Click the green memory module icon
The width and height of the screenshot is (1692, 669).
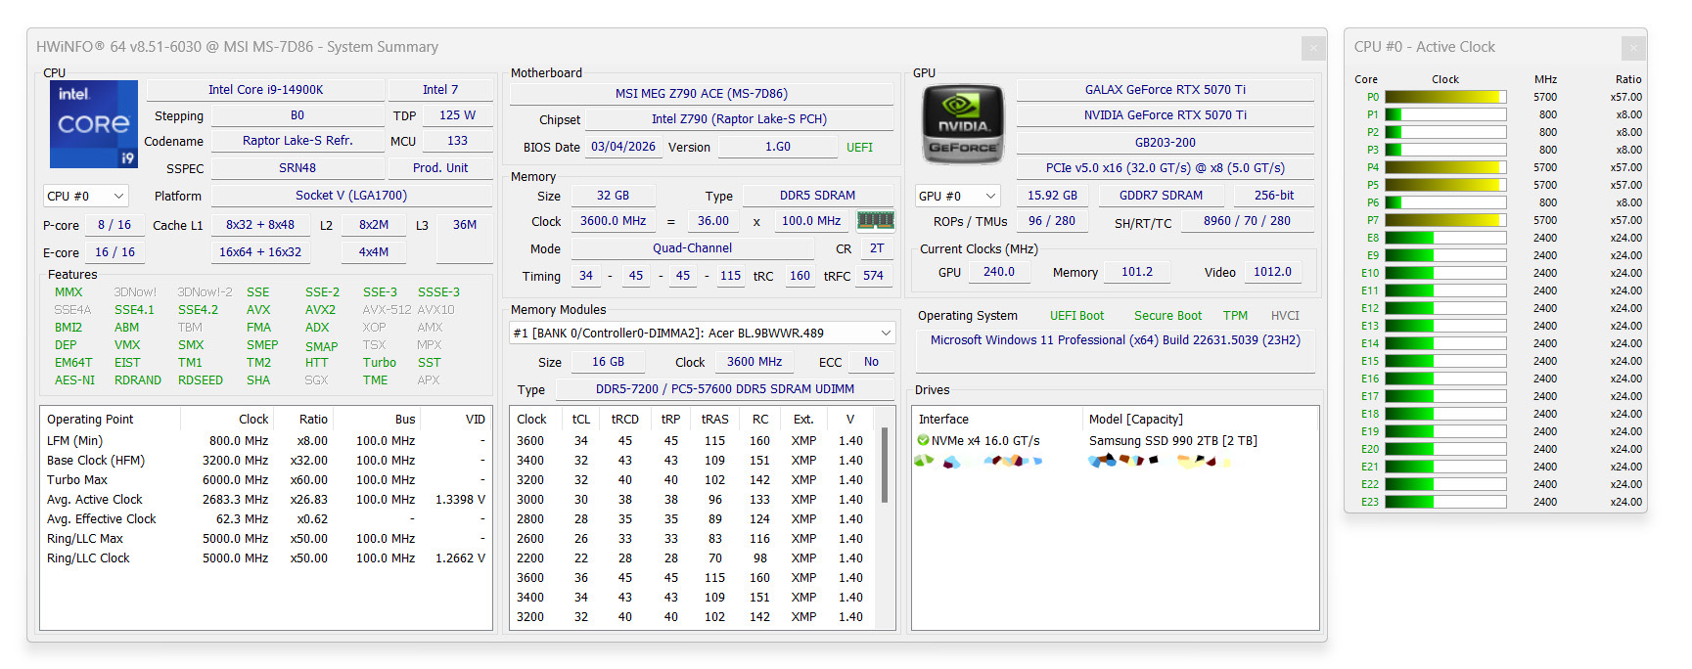(875, 220)
